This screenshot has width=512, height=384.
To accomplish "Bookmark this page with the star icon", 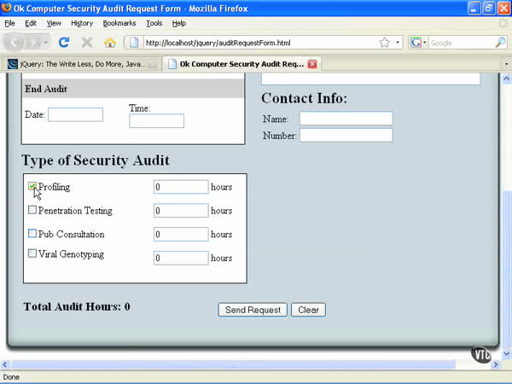I will 385,42.
